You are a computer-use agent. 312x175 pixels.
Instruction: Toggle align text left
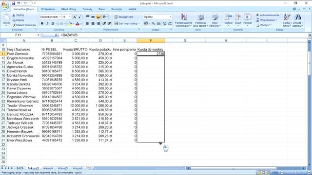point(88,24)
